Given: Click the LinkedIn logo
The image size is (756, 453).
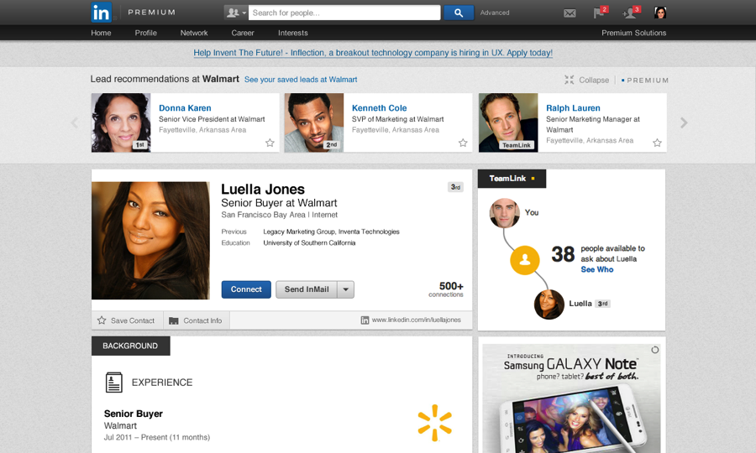Looking at the screenshot, I should pos(102,12).
